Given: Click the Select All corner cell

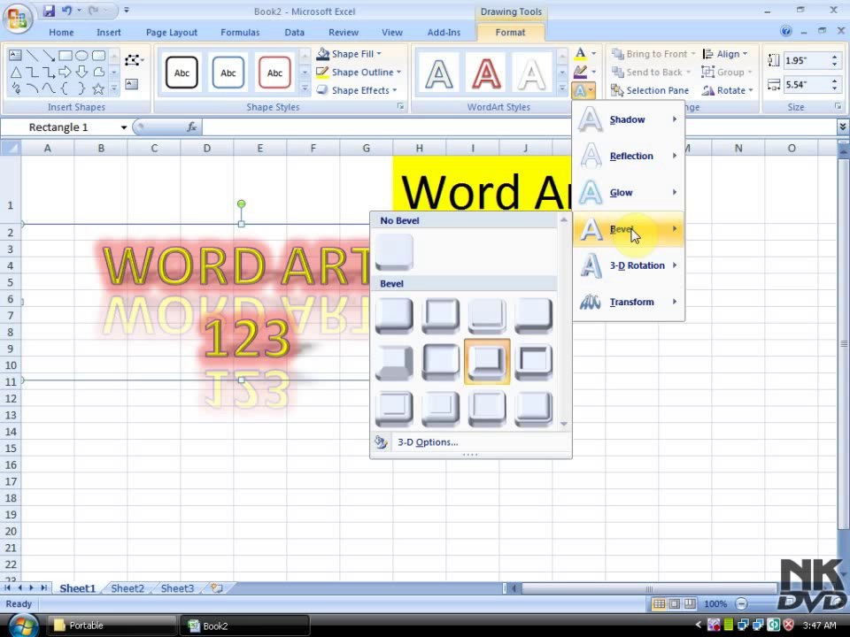Looking at the screenshot, I should 11,148.
